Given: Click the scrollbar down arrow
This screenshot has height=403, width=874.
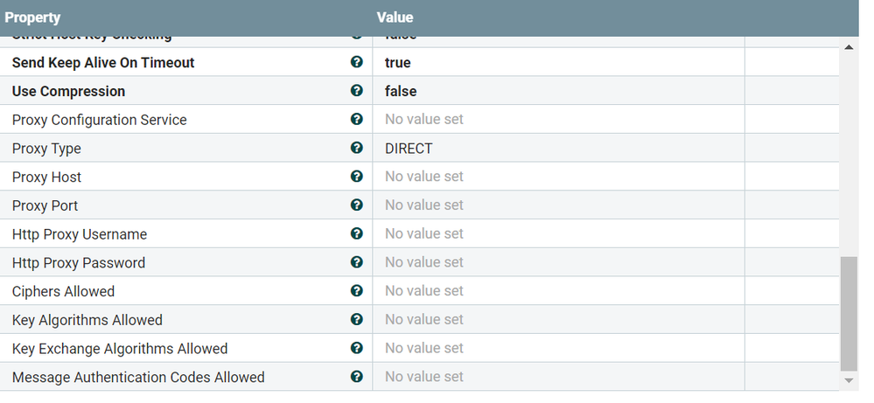Looking at the screenshot, I should pyautogui.click(x=849, y=381).
